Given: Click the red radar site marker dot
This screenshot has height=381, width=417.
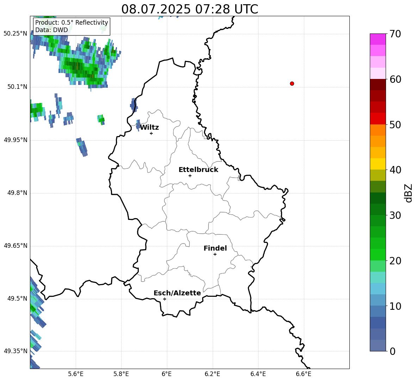Looking at the screenshot, I should (292, 84).
